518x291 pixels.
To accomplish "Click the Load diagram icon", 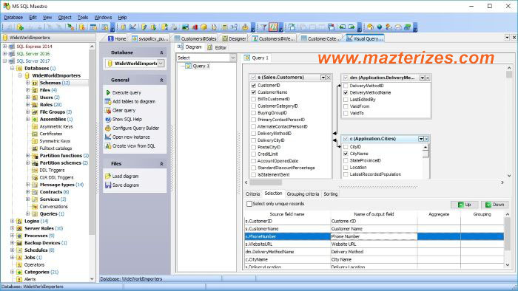I will point(108,177).
